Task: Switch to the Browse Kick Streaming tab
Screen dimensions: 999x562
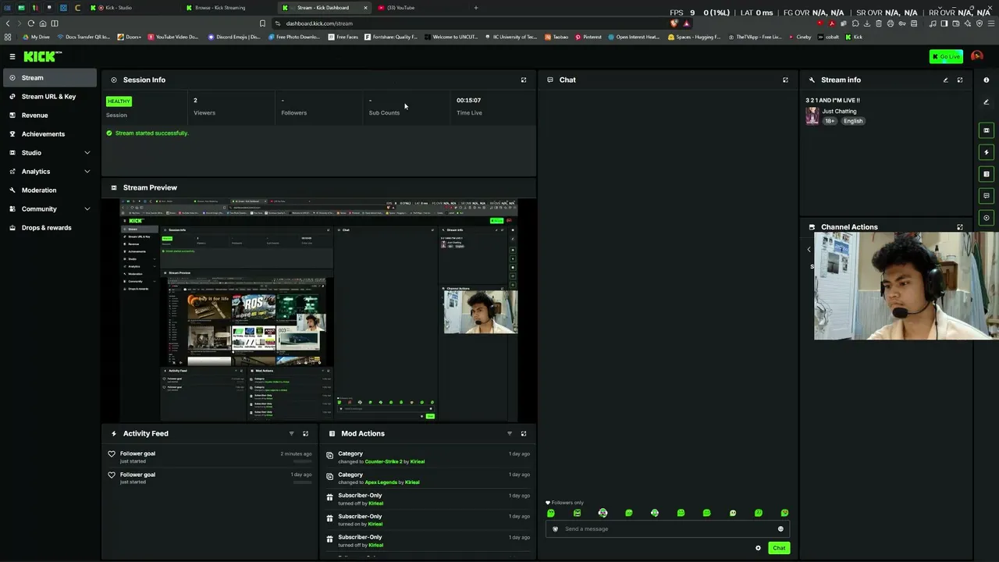Action: [x=228, y=8]
